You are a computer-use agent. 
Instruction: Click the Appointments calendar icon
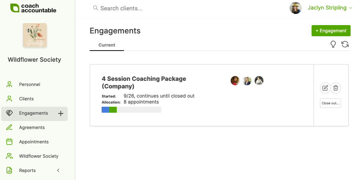10,142
